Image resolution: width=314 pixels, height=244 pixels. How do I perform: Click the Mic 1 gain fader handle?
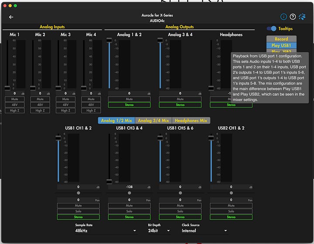point(7,88)
